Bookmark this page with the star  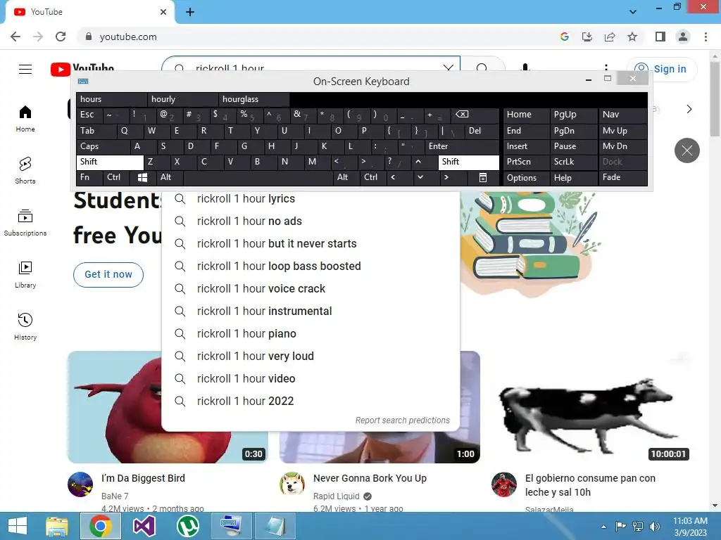pos(632,37)
